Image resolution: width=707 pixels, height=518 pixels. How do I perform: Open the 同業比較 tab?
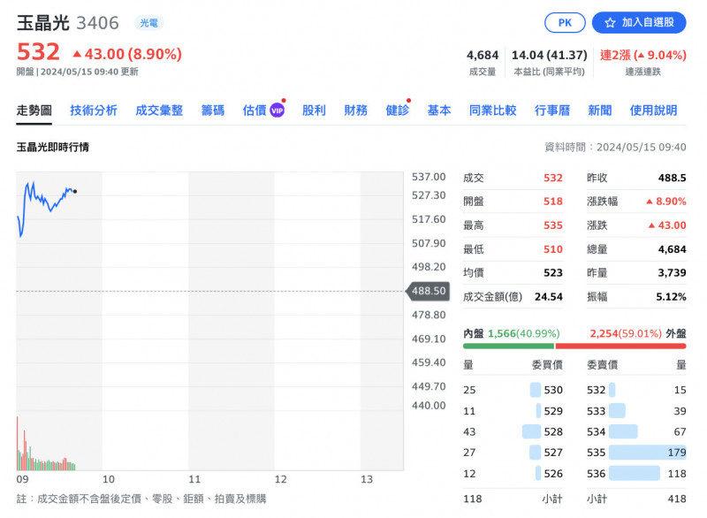(493, 110)
